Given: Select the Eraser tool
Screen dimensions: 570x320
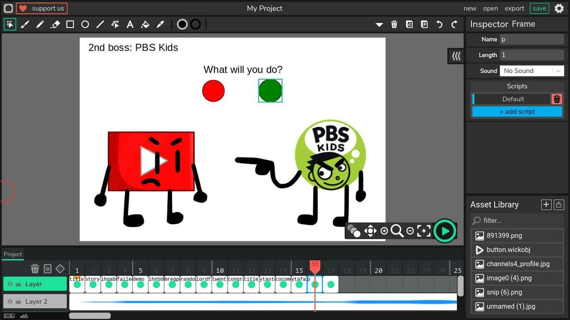Looking at the screenshot, I should click(x=55, y=24).
